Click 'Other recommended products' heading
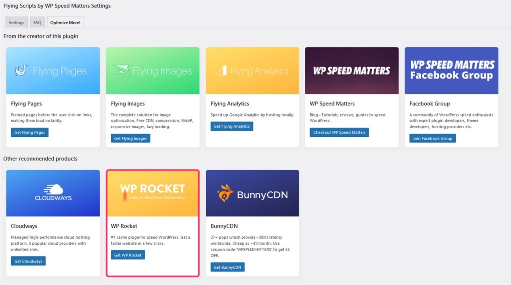 pos(40,159)
